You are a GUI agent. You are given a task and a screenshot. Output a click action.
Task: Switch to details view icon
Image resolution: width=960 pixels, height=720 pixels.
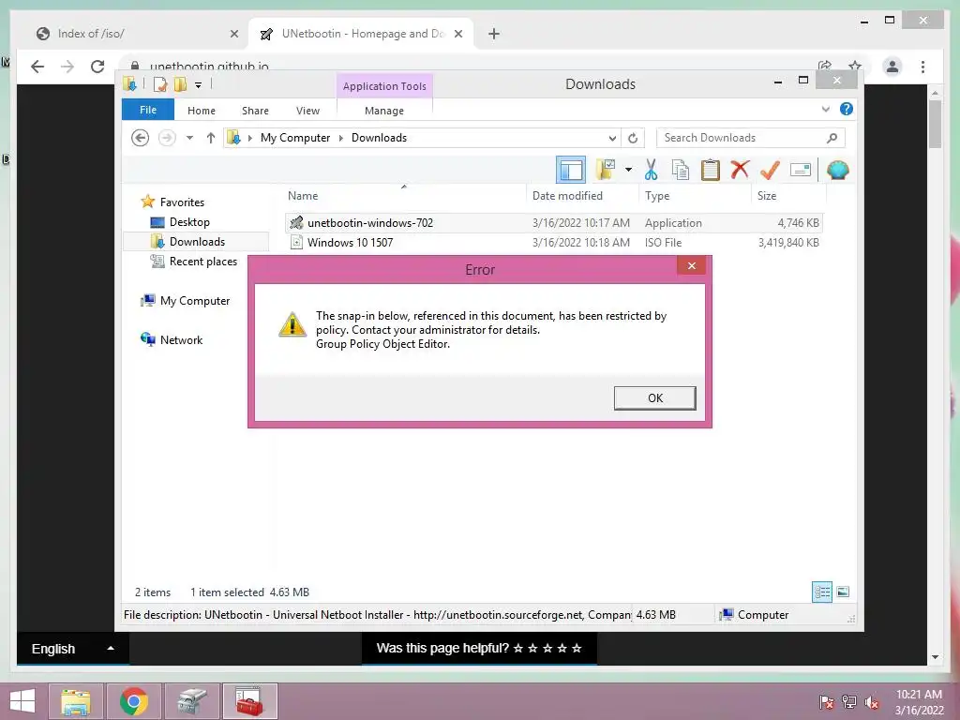[821, 592]
